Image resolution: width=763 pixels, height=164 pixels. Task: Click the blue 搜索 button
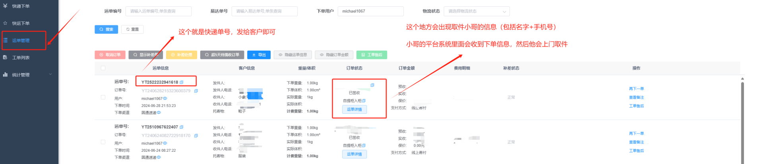(x=106, y=29)
